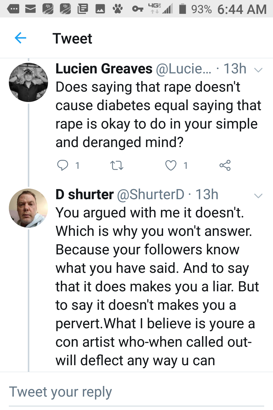This screenshot has width=273, height=410.
Task: Tap the mail notification icon in status bar
Action: pyautogui.click(x=30, y=9)
